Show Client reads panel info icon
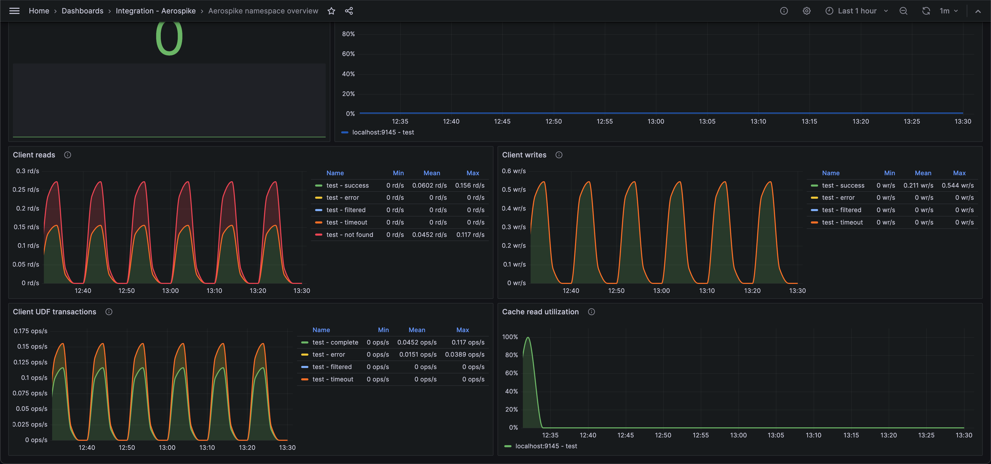991x464 pixels. point(68,155)
